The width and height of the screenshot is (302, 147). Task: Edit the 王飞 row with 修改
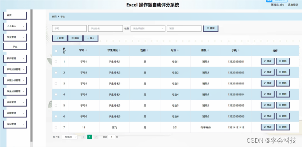[267, 127]
